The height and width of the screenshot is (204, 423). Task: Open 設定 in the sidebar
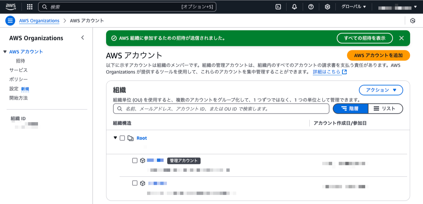pyautogui.click(x=14, y=89)
